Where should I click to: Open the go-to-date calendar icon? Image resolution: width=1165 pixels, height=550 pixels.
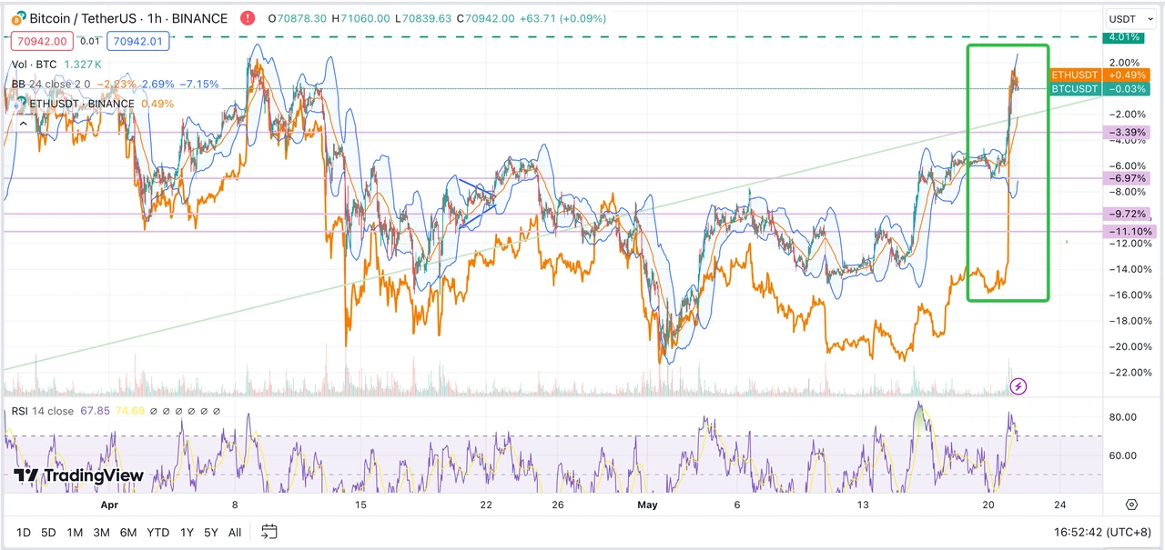coord(268,531)
